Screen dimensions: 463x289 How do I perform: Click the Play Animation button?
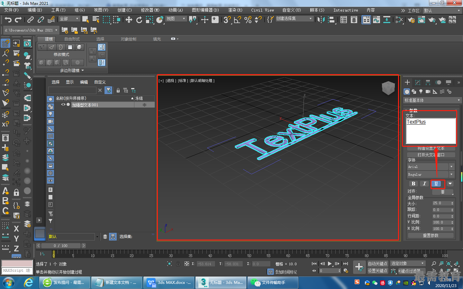point(330,264)
